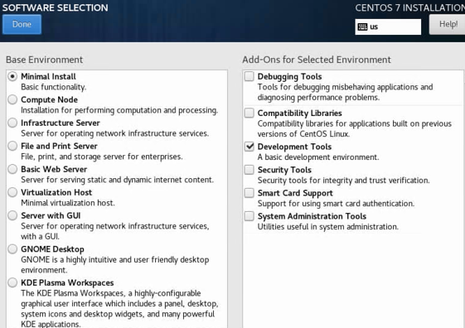Screen dimensions: 465x328
Task: Click the Debugging Tools label text
Action: coord(289,77)
